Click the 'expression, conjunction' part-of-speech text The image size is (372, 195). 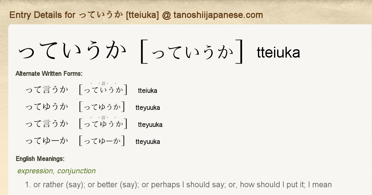pyautogui.click(x=56, y=171)
